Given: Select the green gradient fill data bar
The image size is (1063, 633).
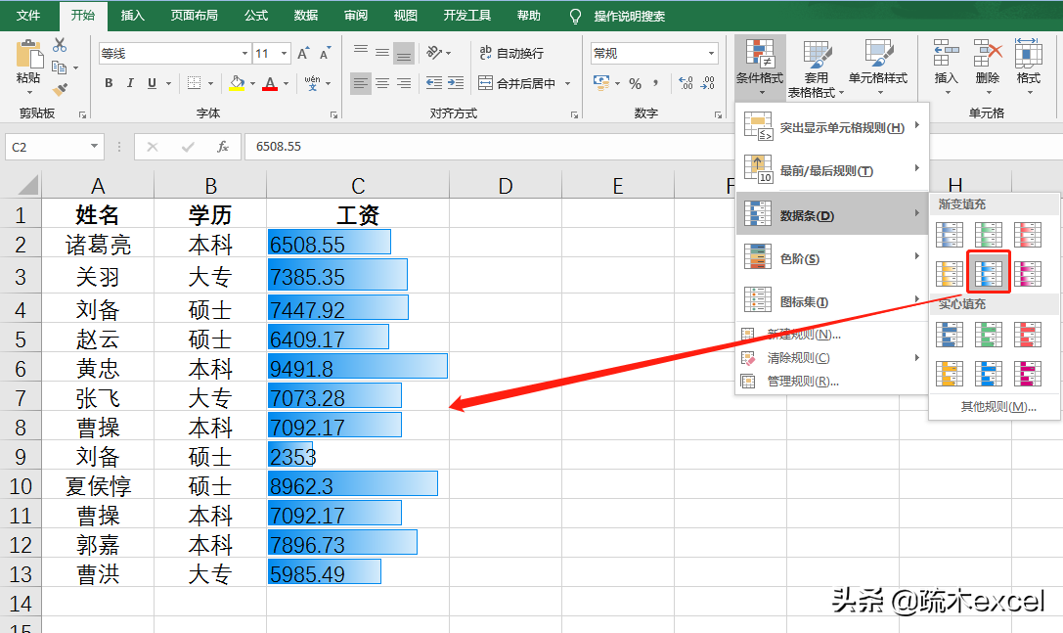Looking at the screenshot, I should pyautogui.click(x=989, y=235).
